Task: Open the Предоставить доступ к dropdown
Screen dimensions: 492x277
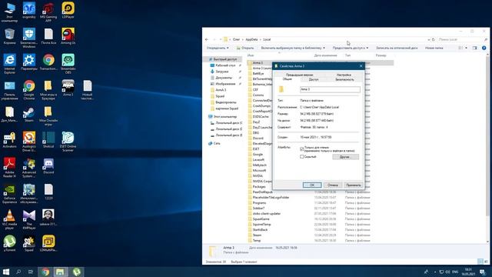Action: [x=351, y=48]
